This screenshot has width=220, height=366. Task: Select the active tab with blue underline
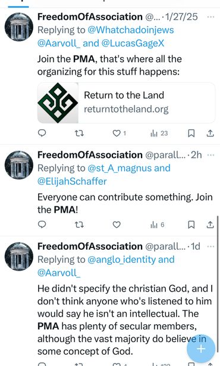18,4
